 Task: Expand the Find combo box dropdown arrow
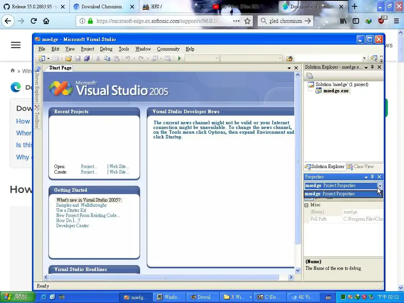pyautogui.click(x=364, y=58)
